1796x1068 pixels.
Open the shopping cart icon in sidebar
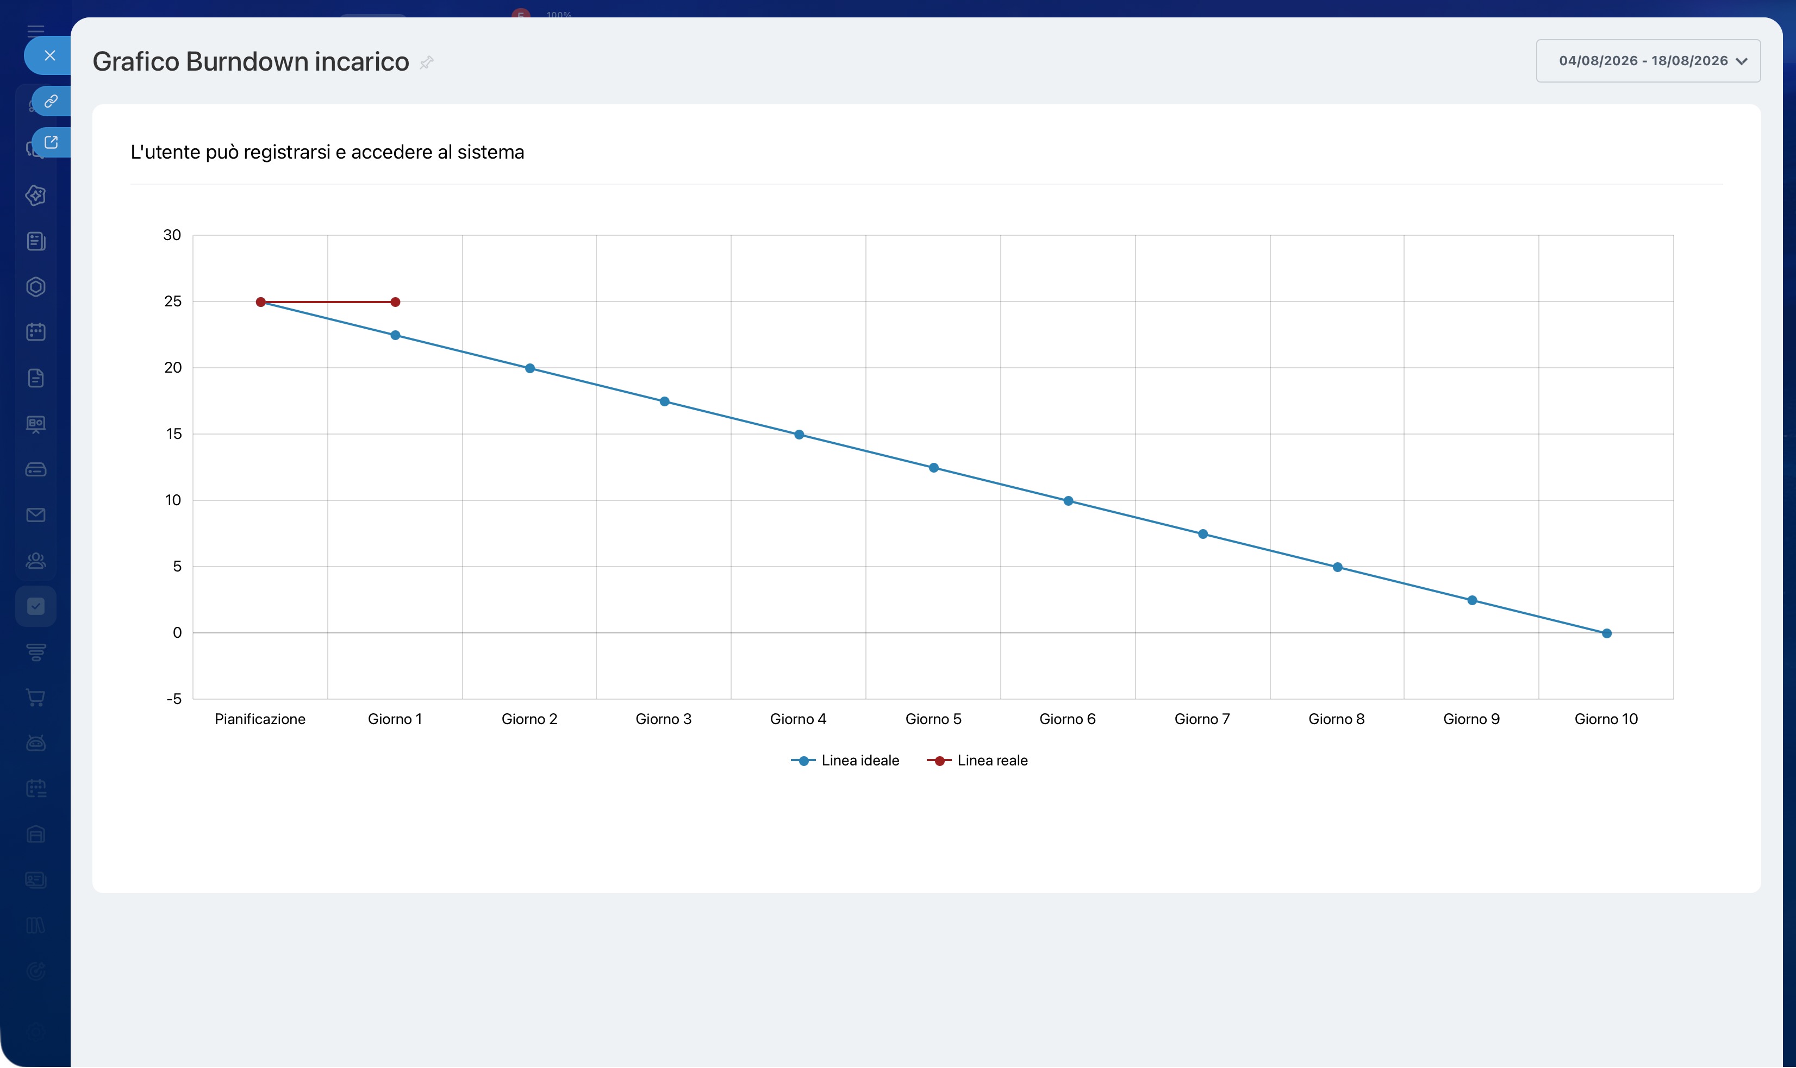pyautogui.click(x=36, y=698)
